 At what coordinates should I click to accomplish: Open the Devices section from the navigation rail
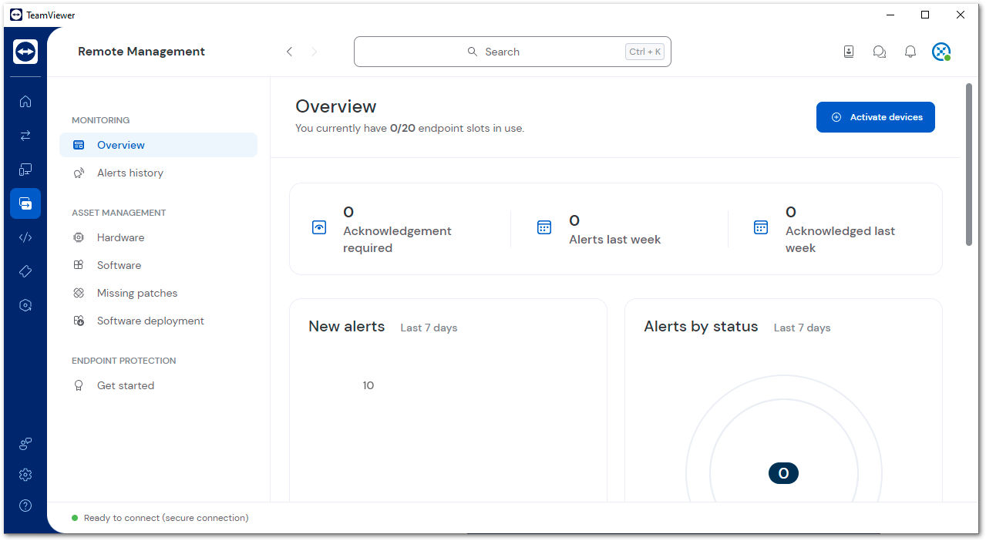[25, 169]
